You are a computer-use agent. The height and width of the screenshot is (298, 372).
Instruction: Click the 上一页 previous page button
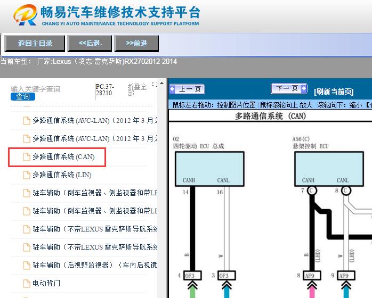(187, 89)
